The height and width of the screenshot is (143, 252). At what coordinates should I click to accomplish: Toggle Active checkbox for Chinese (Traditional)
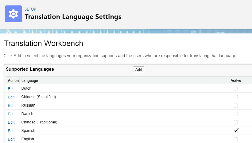236,122
